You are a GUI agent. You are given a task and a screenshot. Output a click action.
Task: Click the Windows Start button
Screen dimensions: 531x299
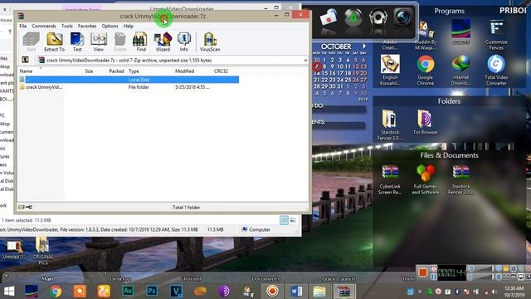(9, 292)
